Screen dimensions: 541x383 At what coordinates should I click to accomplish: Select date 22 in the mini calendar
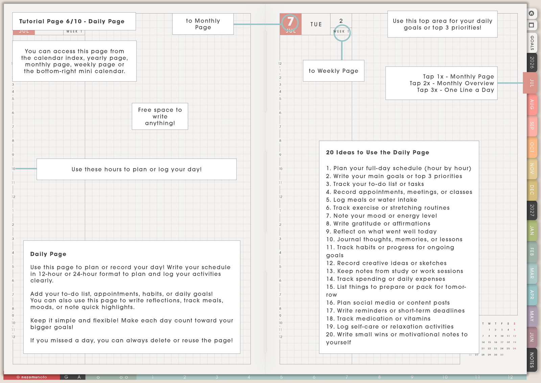[x=489, y=349]
